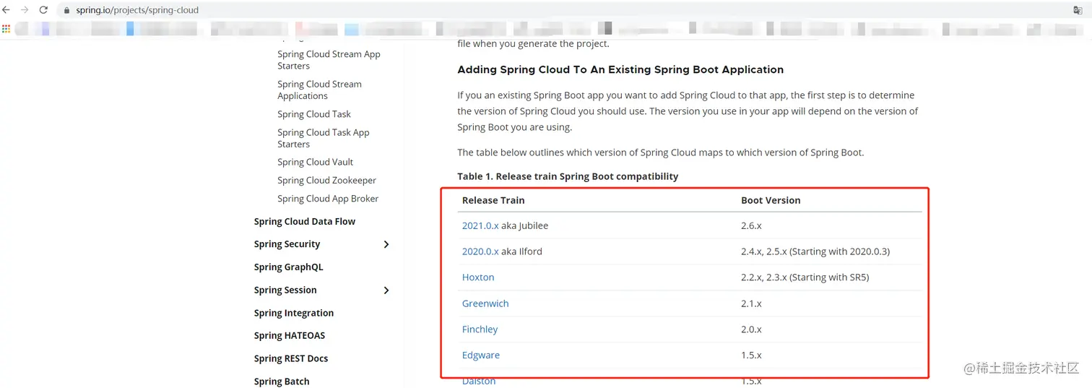The image size is (1092, 388).
Task: Expand the Spring Session submenu chevron
Action: (386, 290)
